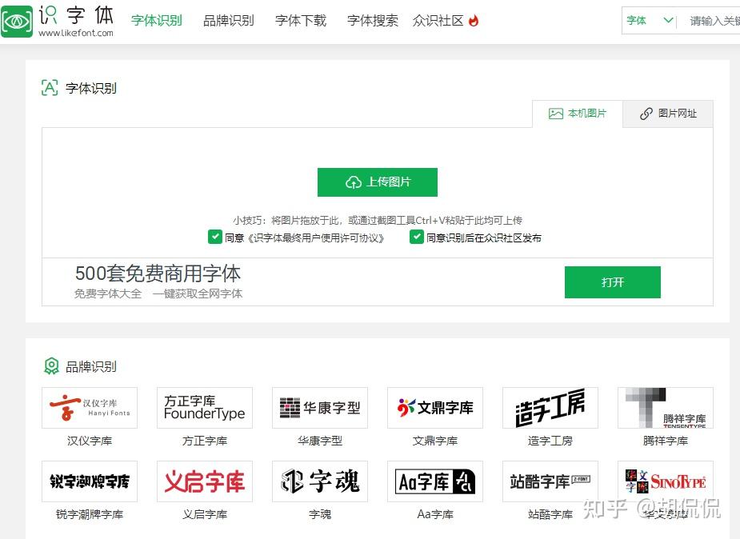740x539 pixels.
Task: Click the green 上传图片 button
Action: point(378,182)
